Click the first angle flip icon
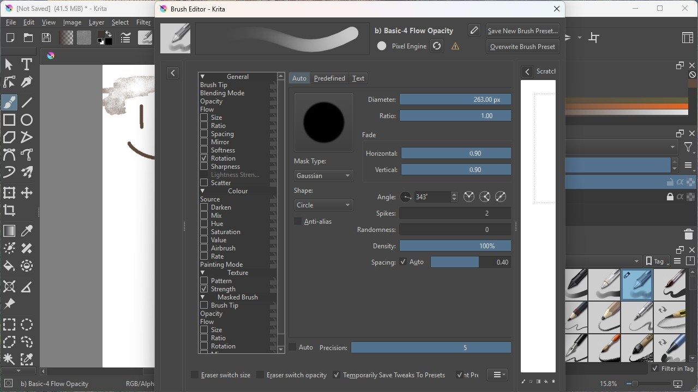This screenshot has height=392, width=698. pos(469,197)
